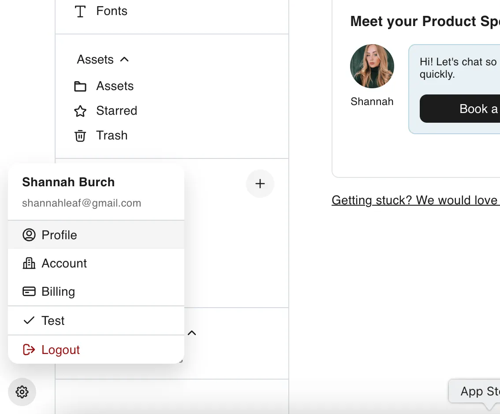500x414 pixels.
Task: Click the Meet your Product Specialist heading
Action: coord(425,21)
